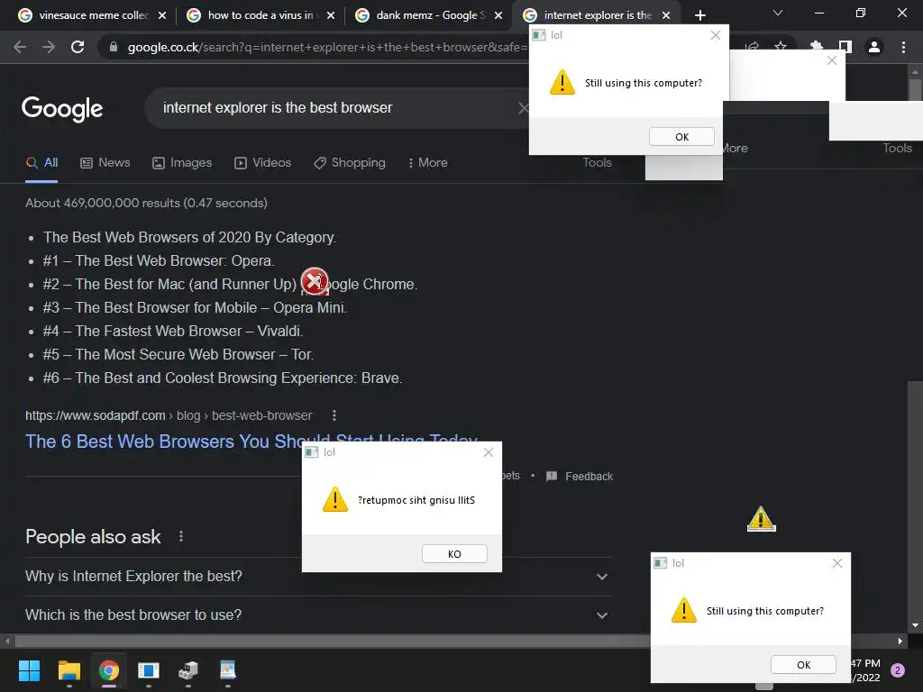
Task: Bookmark this page with the star icon
Action: tap(781, 46)
